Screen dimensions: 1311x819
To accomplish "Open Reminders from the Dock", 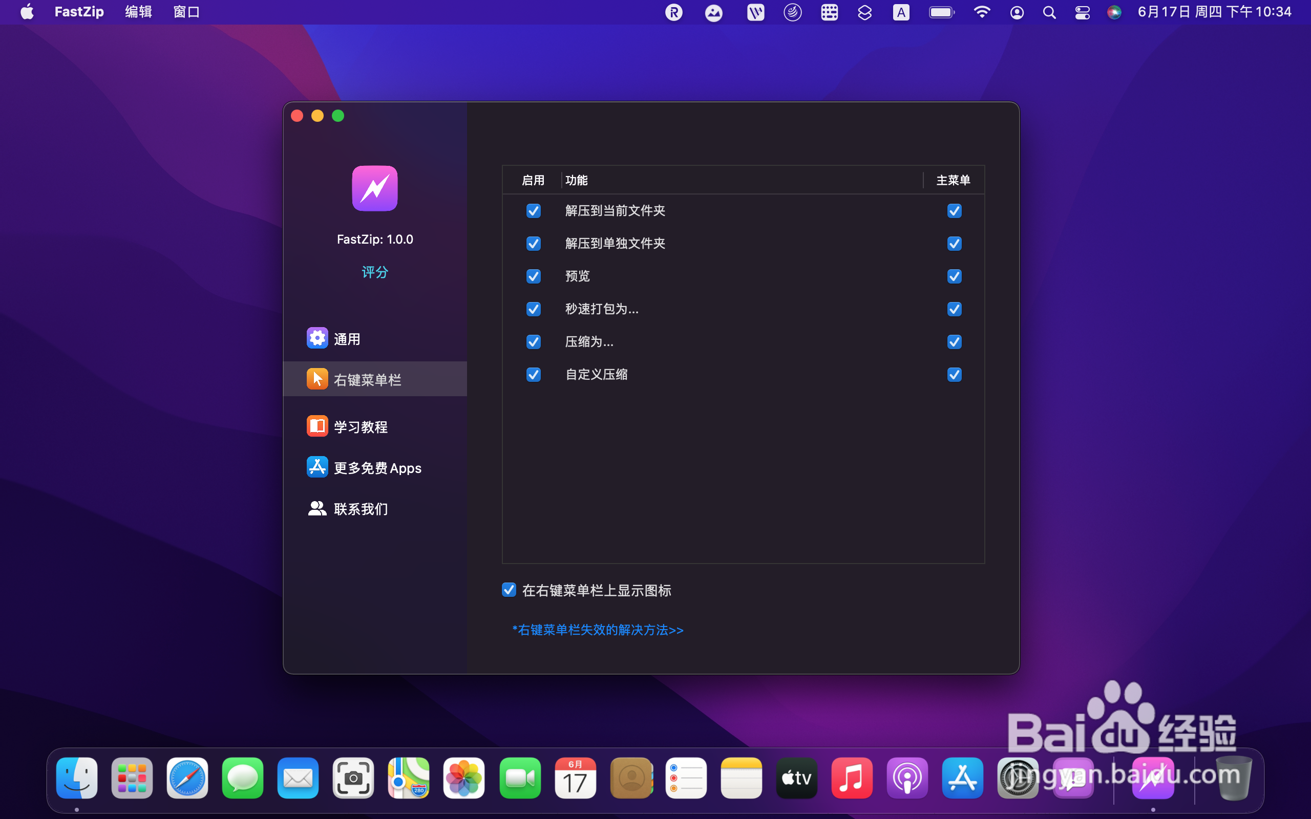I will click(686, 778).
